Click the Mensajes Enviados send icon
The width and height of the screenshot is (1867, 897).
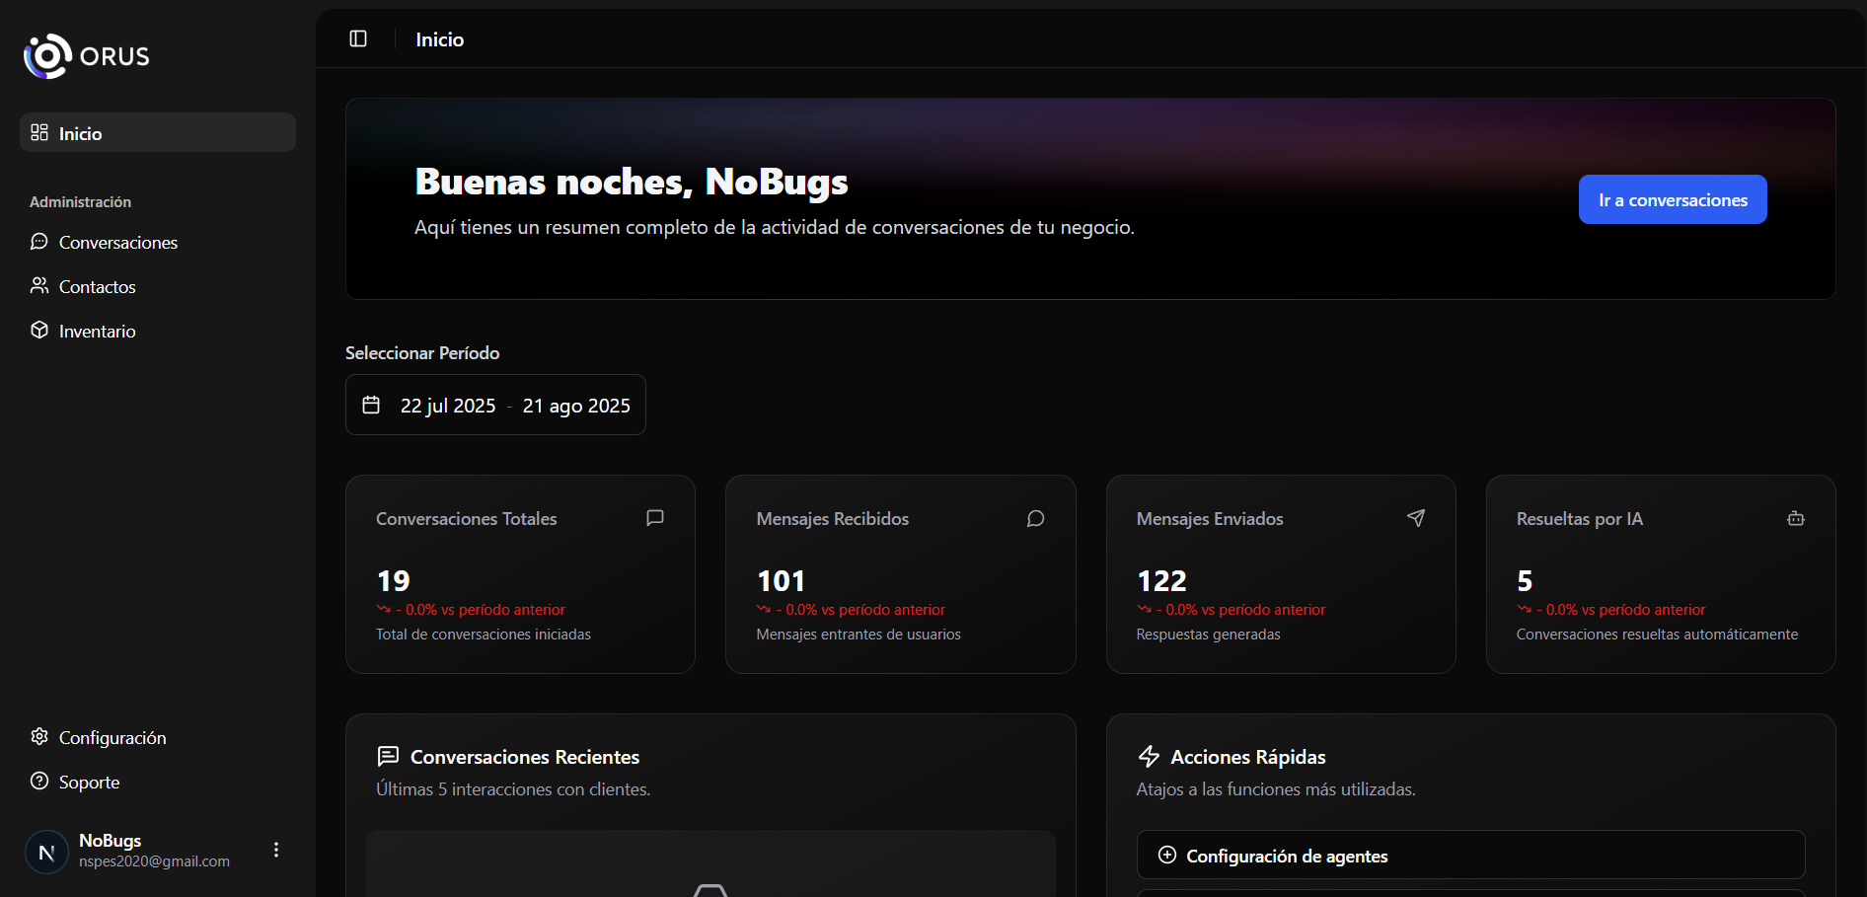pos(1415,518)
